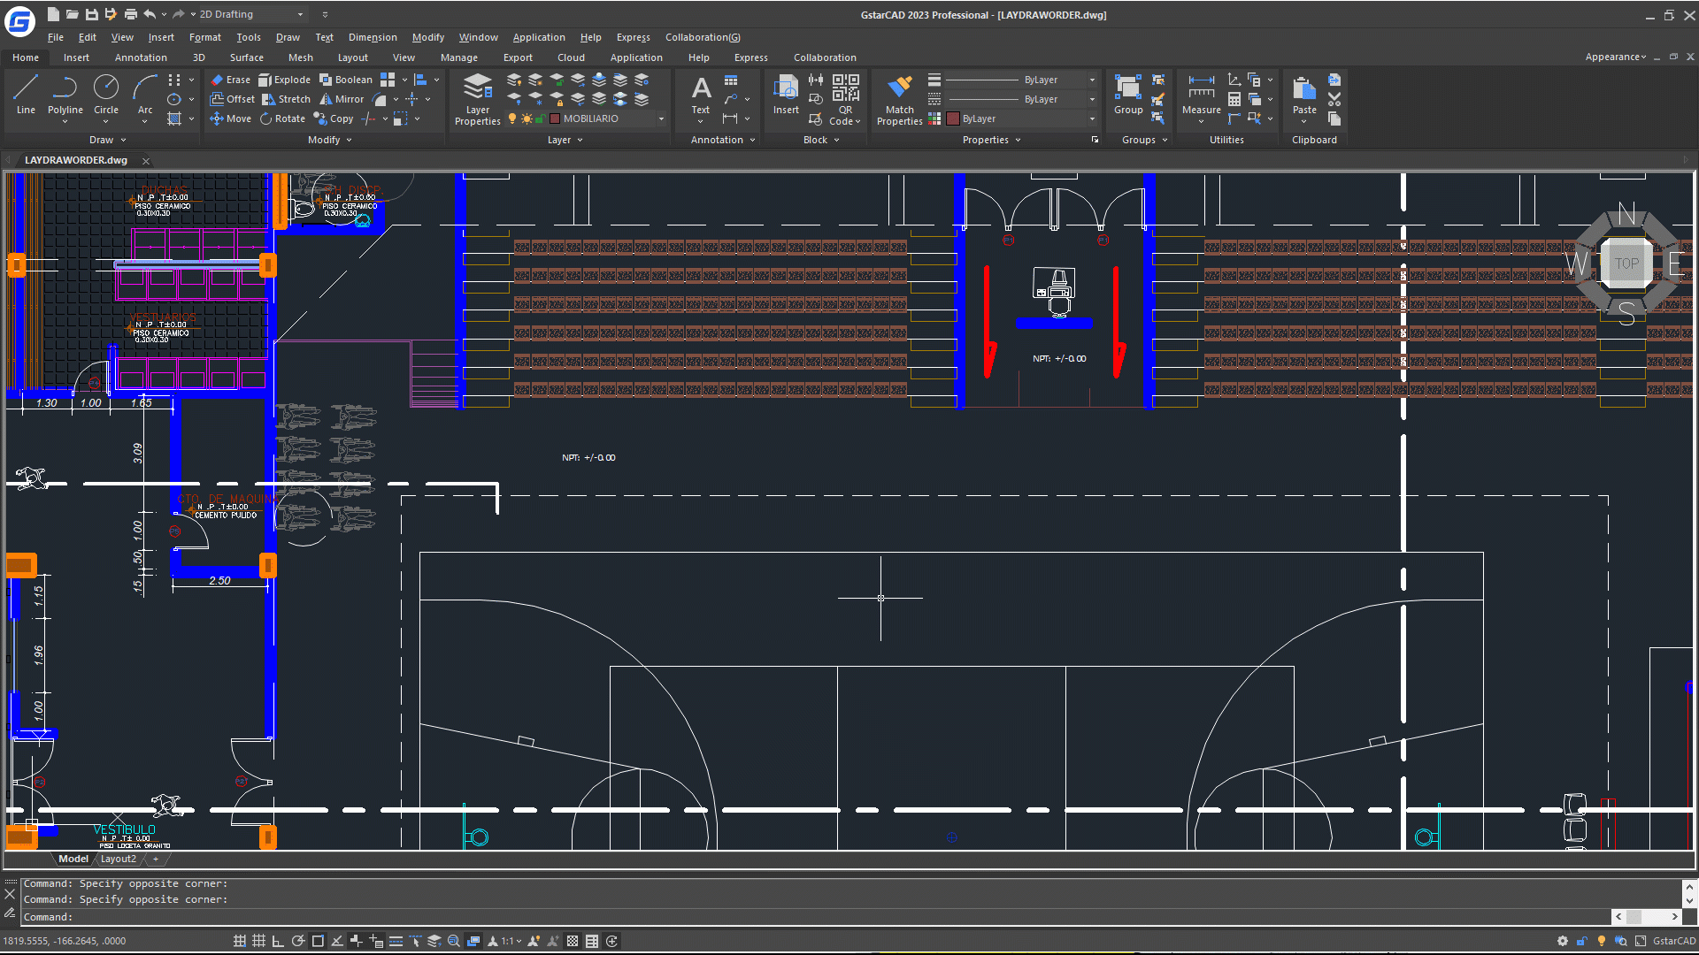
Task: Expand the Modify panel arrow
Action: point(349,140)
